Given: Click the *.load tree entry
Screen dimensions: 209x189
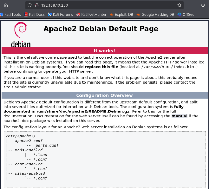Looking at the screenshot, I should [40, 155].
